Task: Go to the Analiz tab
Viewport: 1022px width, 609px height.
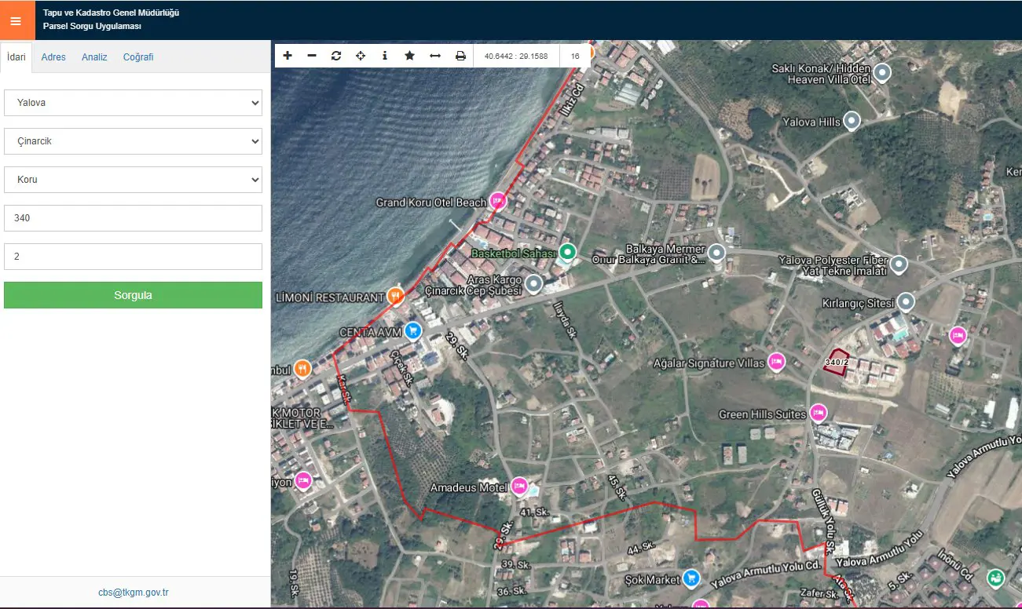Action: click(94, 57)
